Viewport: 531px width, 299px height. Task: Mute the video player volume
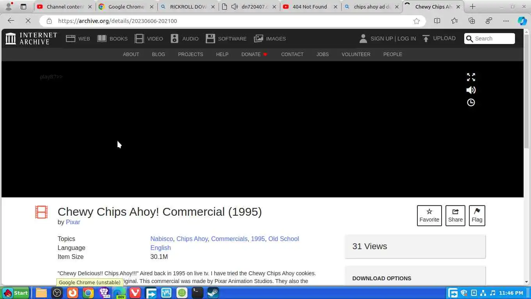tap(471, 90)
